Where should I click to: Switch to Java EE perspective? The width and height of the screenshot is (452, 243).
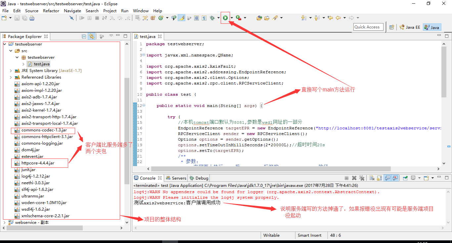(x=410, y=27)
